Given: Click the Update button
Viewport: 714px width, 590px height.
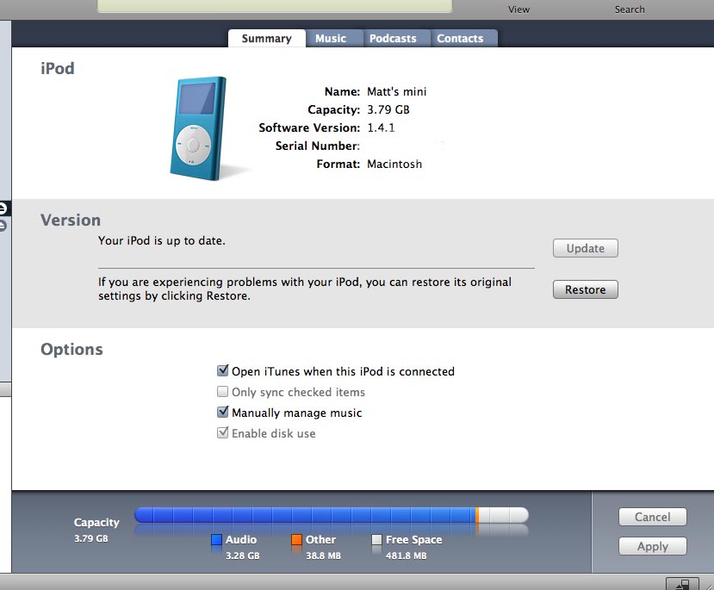Looking at the screenshot, I should pyautogui.click(x=585, y=248).
